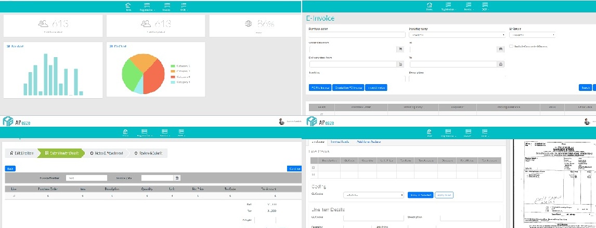Click the APeaze logo in the invoice wizard panel

[16, 122]
